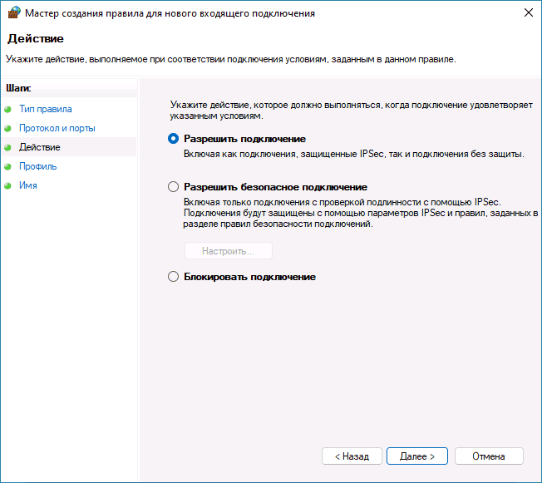542x483 pixels.
Task: Open the 'Имя' step
Action: tap(28, 185)
